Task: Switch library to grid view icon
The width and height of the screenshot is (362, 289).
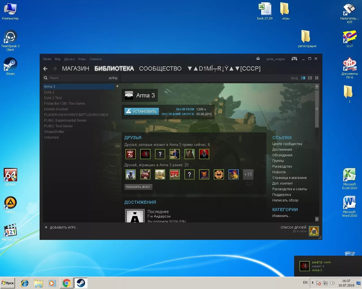Action: [317, 78]
